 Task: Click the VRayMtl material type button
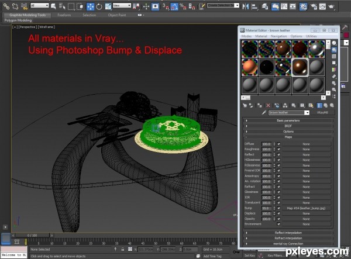[322, 112]
